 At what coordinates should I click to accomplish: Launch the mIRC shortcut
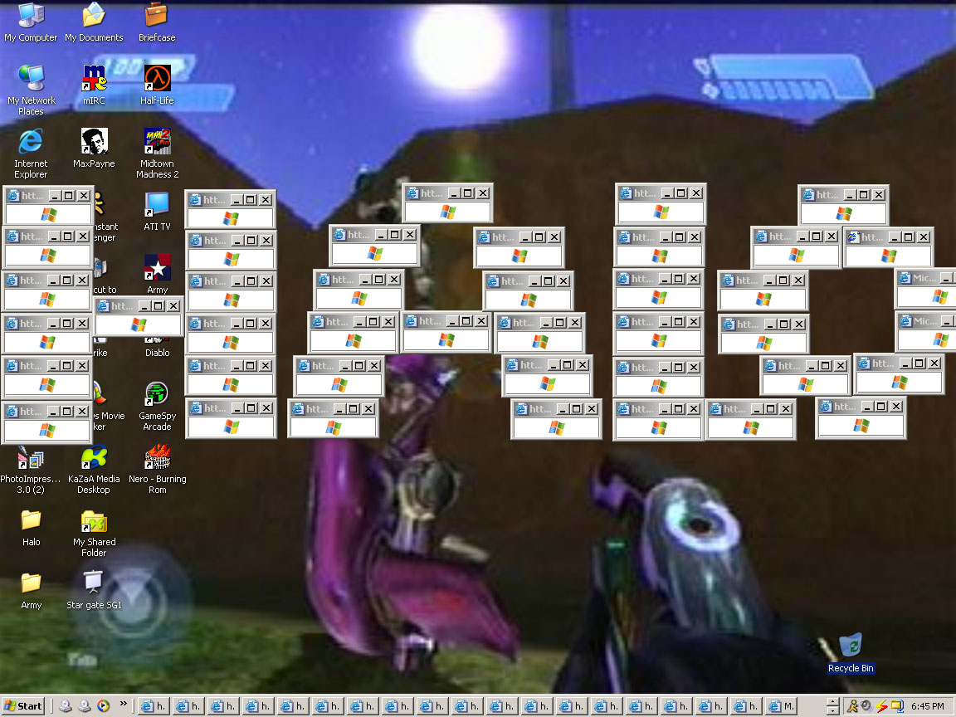tap(94, 85)
